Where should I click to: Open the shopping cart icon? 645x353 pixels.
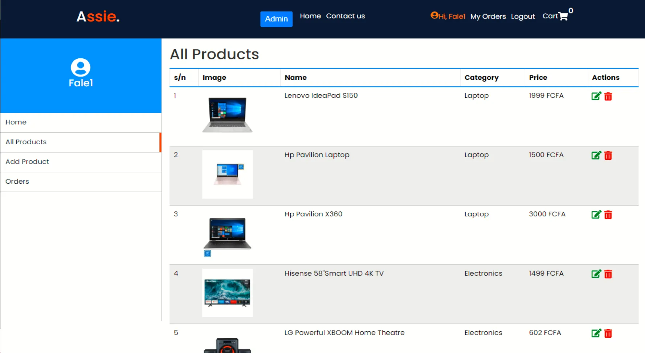(x=563, y=16)
